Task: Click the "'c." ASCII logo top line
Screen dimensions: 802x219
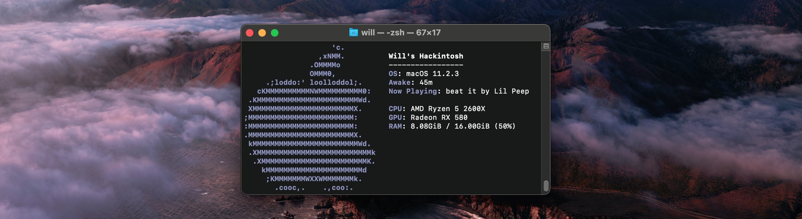Action: coord(338,48)
